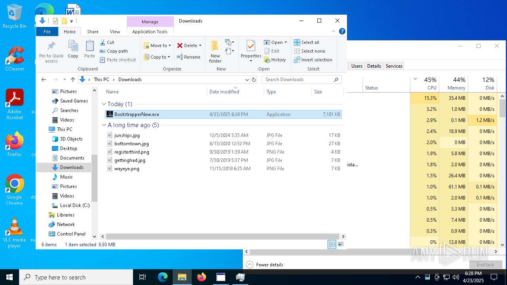Viewport: 507px width, 285px height.
Task: Click the Edit button in Open group
Action: 272,51
